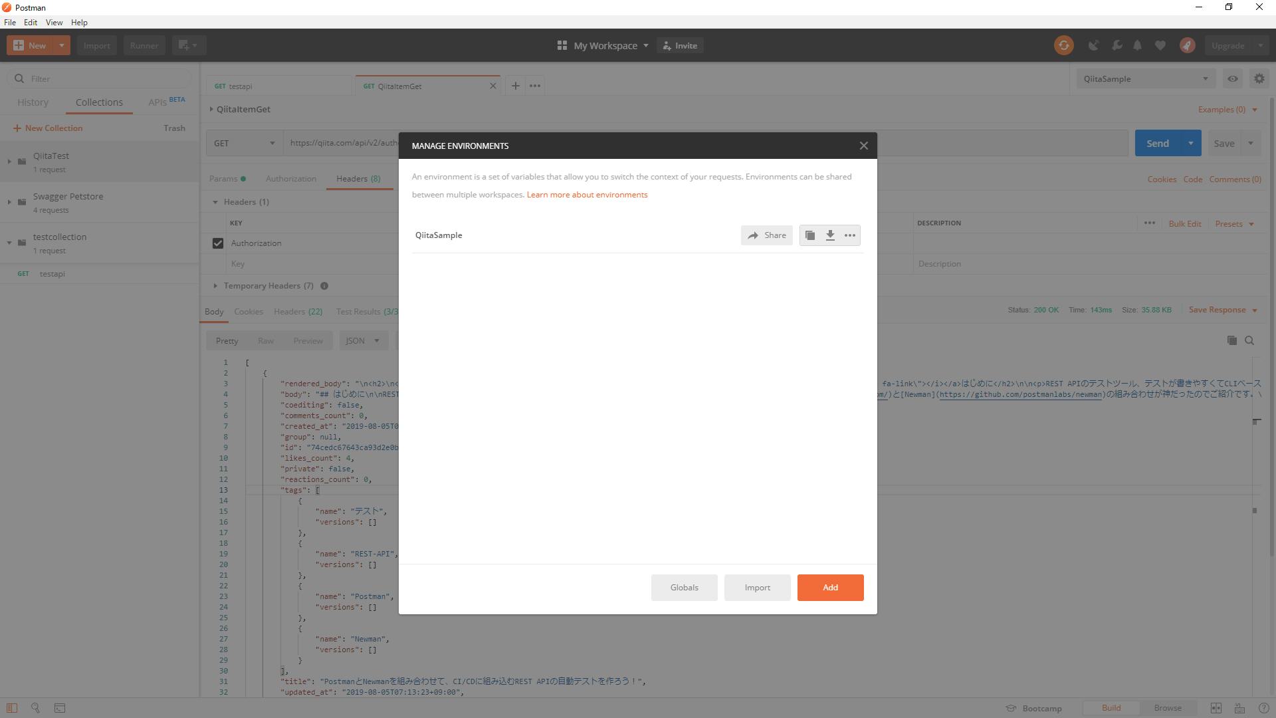Click the orange sync icon

1063,45
